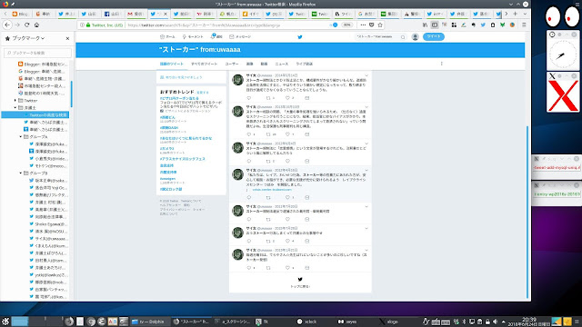
Task: Open the chevron menu on first tweet
Action: coord(366,75)
